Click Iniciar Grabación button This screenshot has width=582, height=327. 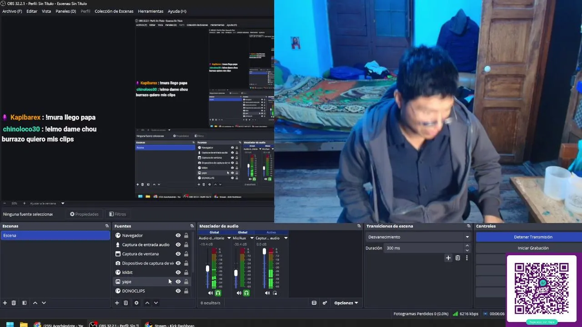tap(533, 248)
